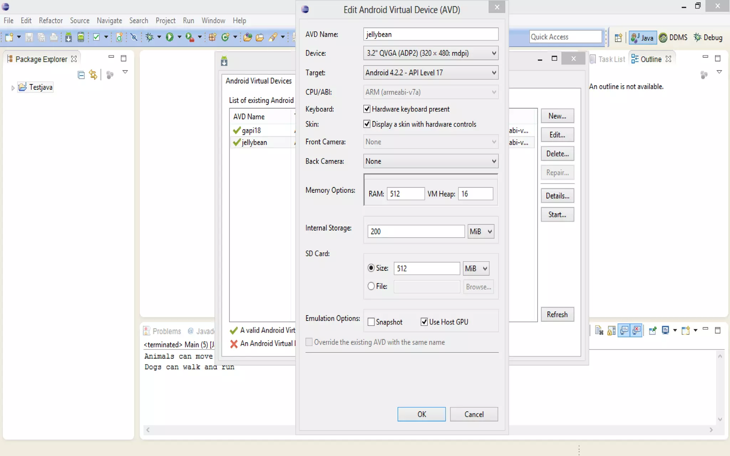The width and height of the screenshot is (730, 456).
Task: Click the Open Perspective icon
Action: pyautogui.click(x=618, y=37)
